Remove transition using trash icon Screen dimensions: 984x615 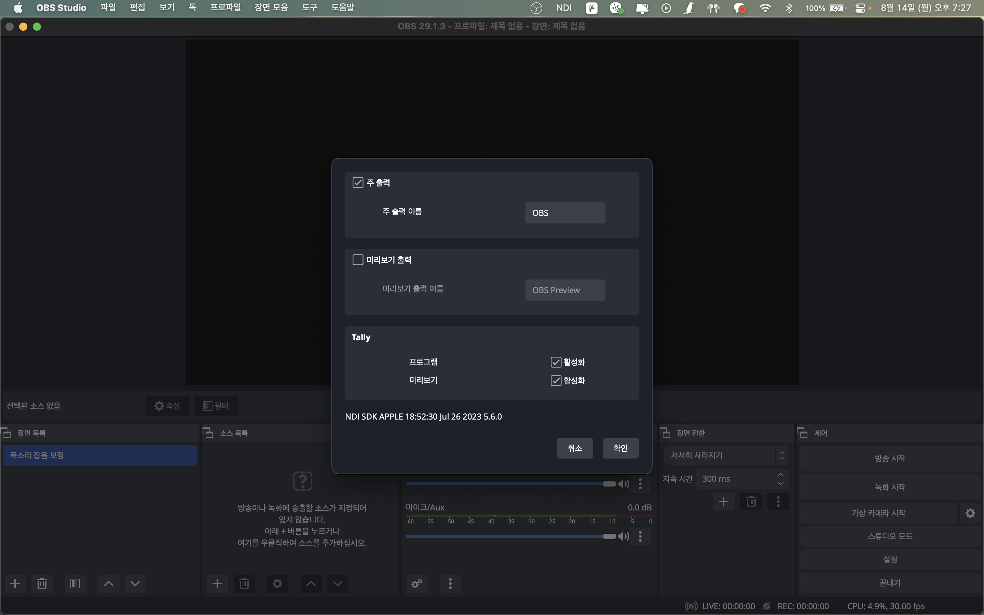pos(751,502)
